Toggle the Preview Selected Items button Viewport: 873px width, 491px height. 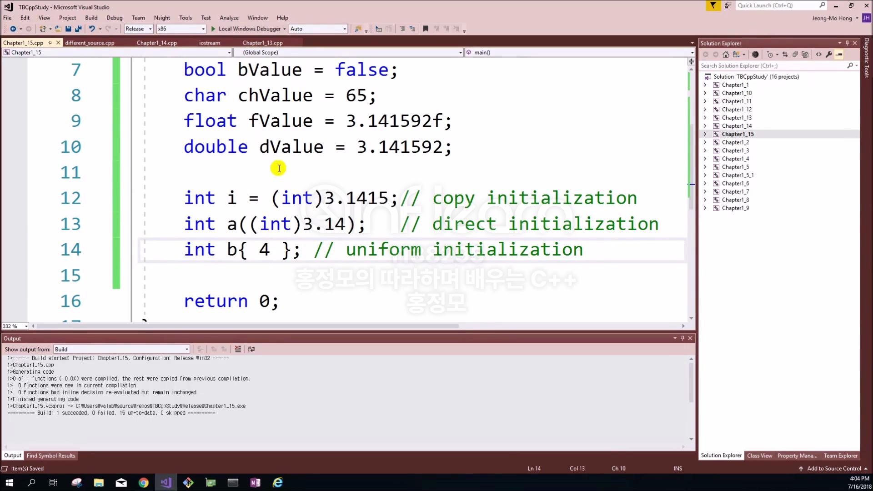pos(839,55)
